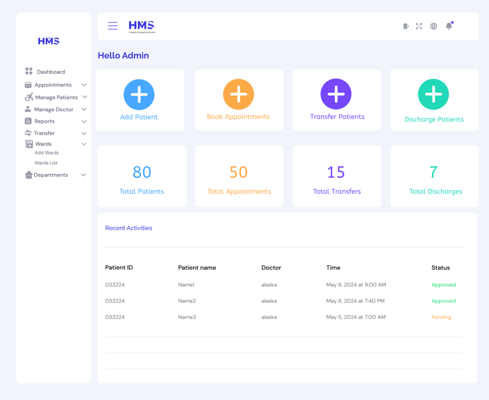The width and height of the screenshot is (489, 400).
Task: Collapse the Wards sidebar section
Action: [x=84, y=144]
